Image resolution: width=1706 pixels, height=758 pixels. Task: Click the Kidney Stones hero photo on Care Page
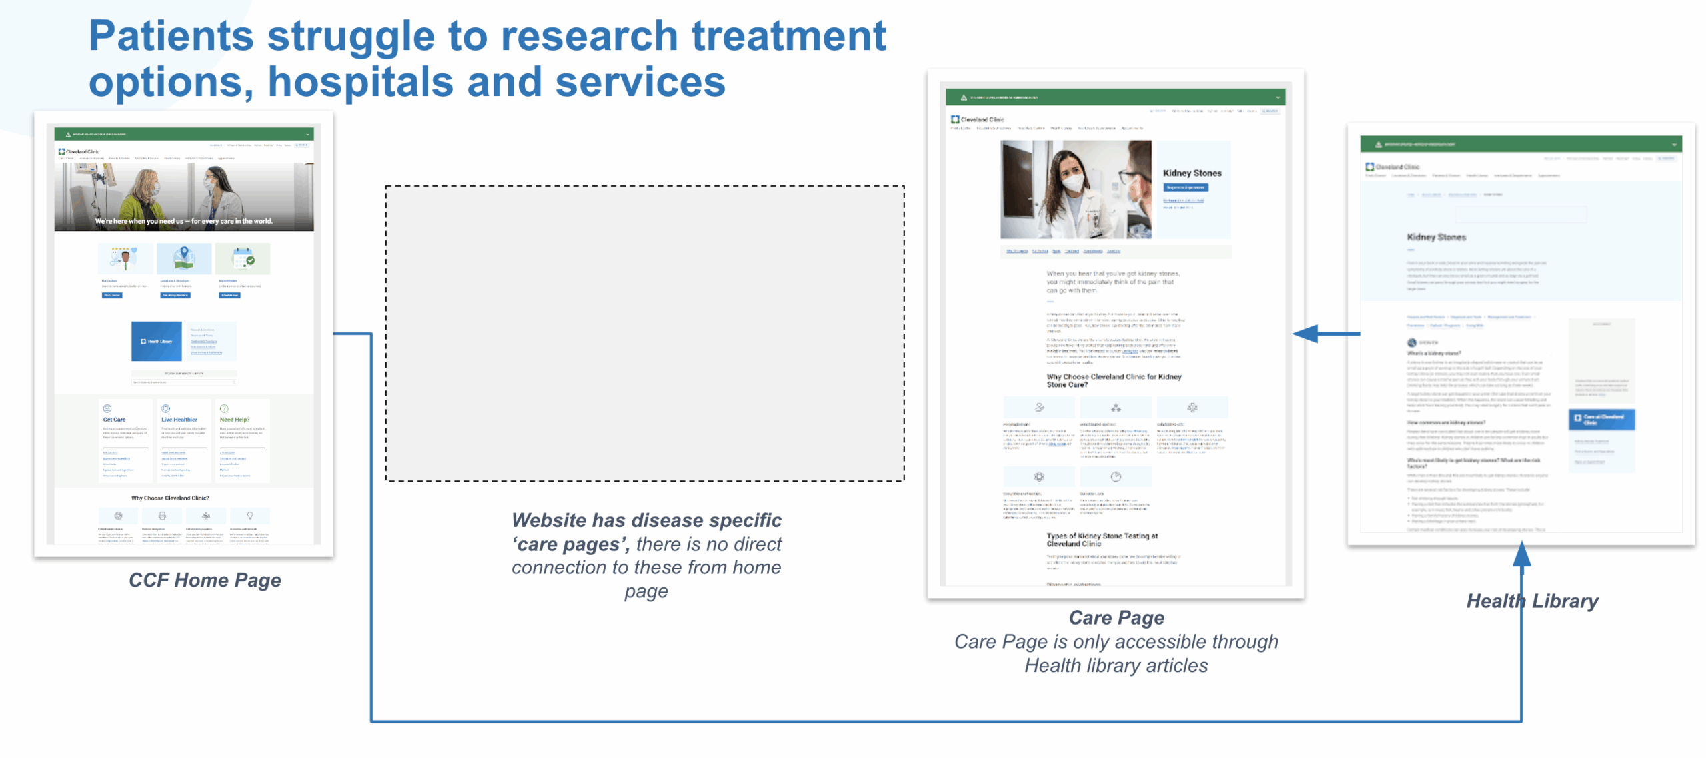tap(1076, 189)
